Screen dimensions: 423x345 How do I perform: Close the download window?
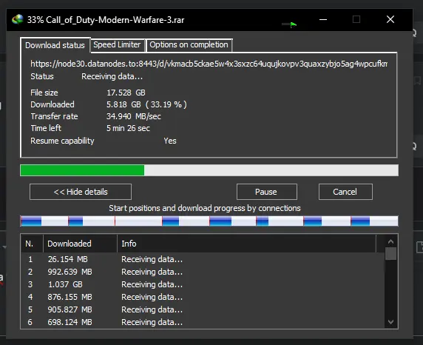(390, 19)
